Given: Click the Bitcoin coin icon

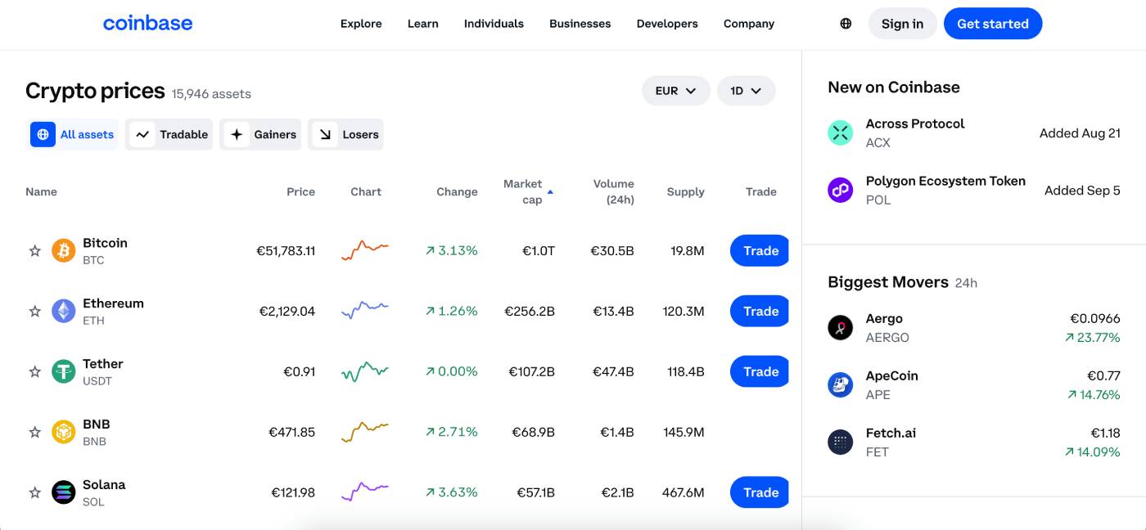Looking at the screenshot, I should pos(64,250).
